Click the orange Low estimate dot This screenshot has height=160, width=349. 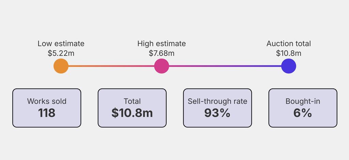click(61, 66)
